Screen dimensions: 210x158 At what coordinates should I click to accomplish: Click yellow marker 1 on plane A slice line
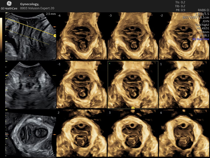(x=55, y=36)
